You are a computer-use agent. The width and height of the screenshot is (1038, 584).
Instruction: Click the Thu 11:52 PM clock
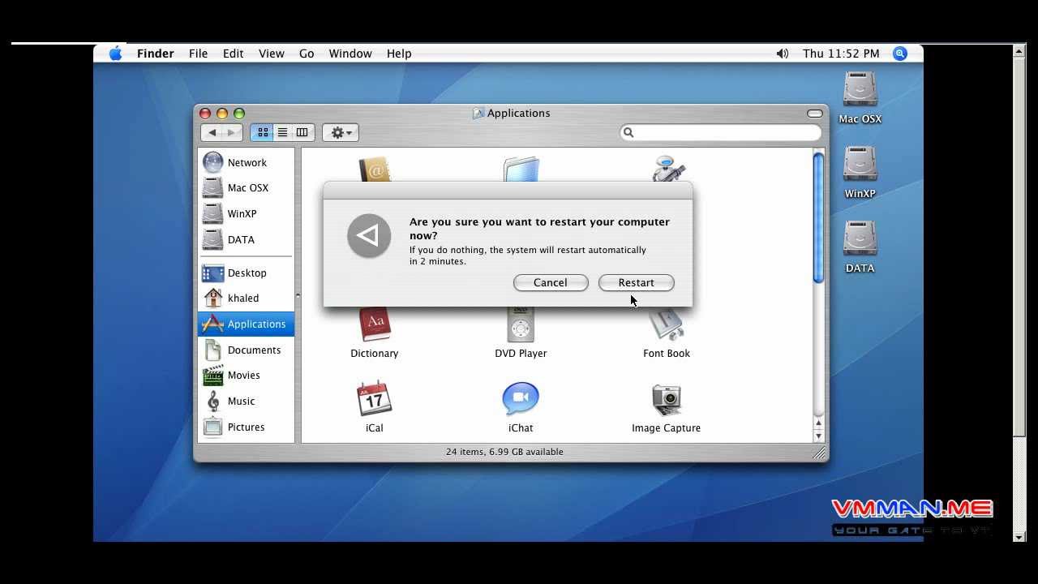point(841,54)
